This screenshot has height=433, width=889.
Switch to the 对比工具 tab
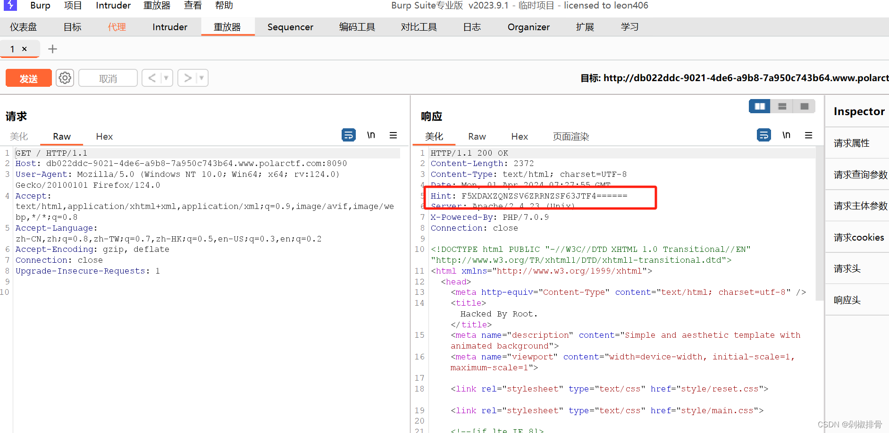point(419,27)
